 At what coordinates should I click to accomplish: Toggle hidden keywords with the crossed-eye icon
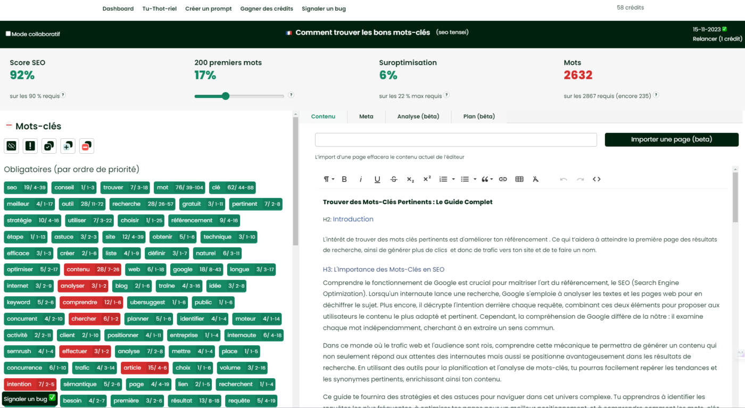pyautogui.click(x=12, y=146)
